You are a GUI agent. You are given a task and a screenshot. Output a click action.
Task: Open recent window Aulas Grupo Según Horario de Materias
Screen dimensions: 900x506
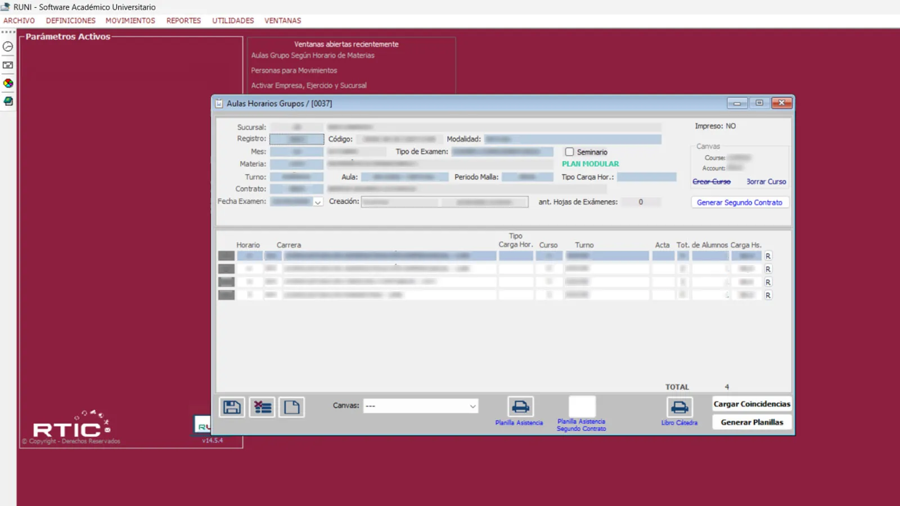pyautogui.click(x=313, y=56)
